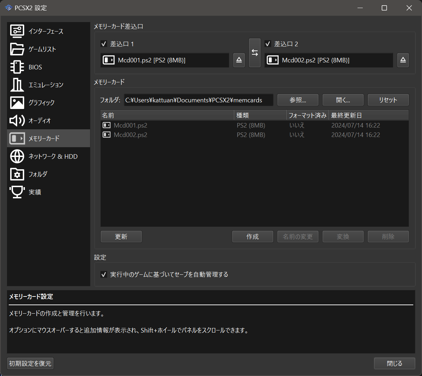Viewport: 422px width, 376px height.
Task: Click the 作成 create button
Action: tap(253, 237)
